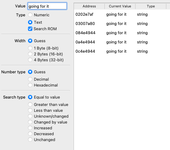Screen dimensions: 170x150
Task: Sort results by Address column header
Action: (x=89, y=6)
